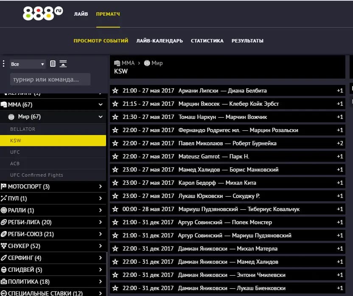
Task: Click the РЕГБИ-ЛИГА ball icon
Action: coord(3,222)
